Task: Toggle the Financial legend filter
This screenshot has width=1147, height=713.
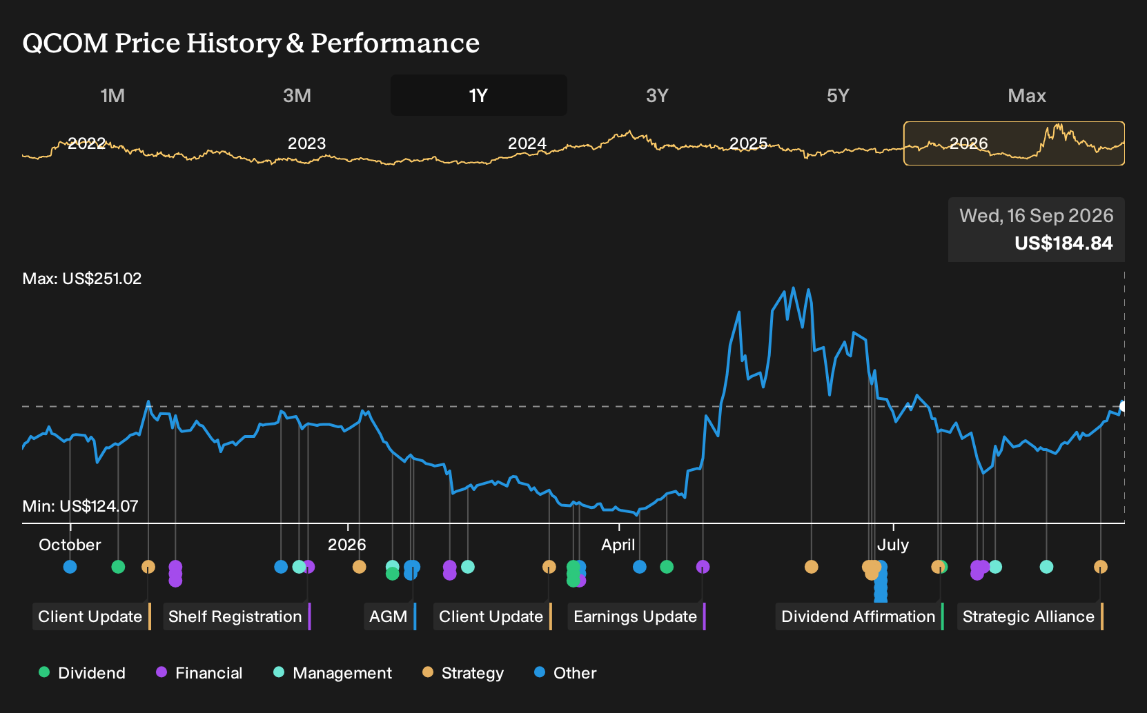Action: click(x=199, y=673)
